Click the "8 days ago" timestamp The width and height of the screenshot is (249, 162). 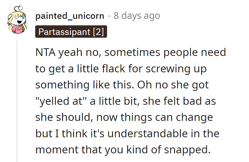click(x=137, y=16)
